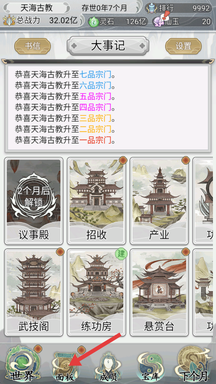Tap the 排行 ranking icon
Screen dimensions: 216x384
click(x=152, y=8)
